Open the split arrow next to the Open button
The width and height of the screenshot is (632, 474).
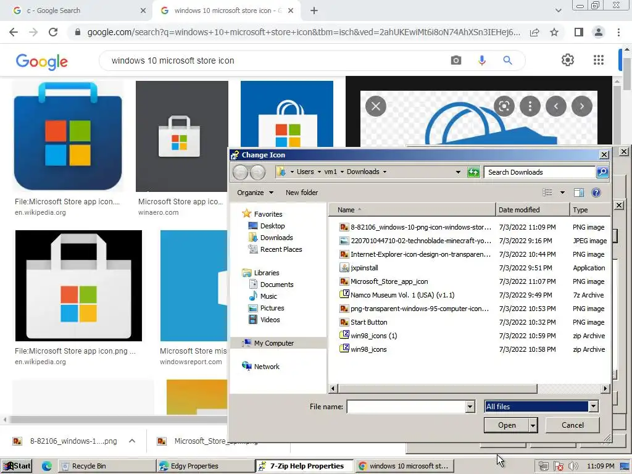point(533,425)
